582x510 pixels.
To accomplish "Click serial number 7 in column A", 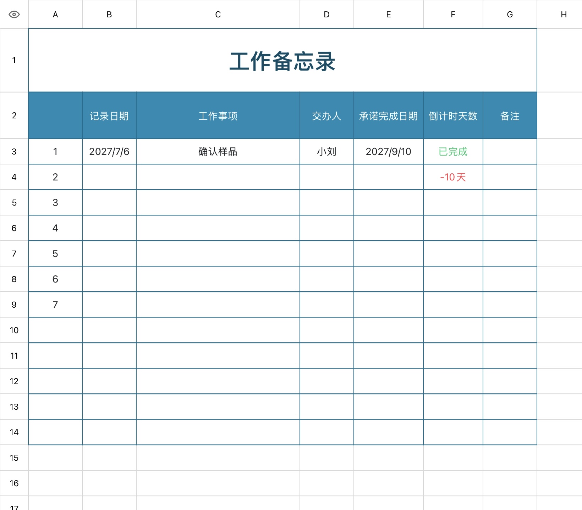I will pos(55,304).
